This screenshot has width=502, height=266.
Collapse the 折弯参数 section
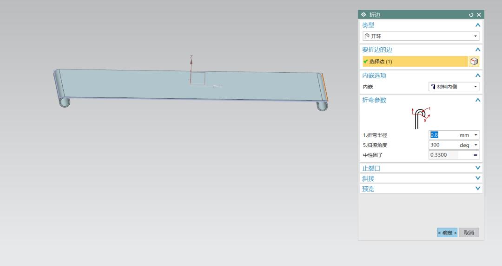(478, 100)
